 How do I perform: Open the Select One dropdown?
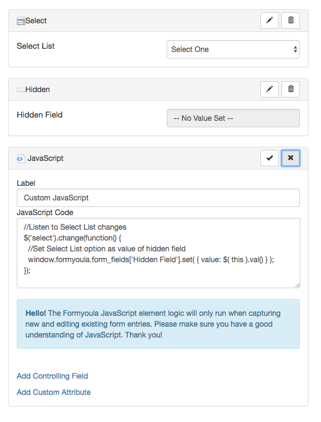(233, 49)
